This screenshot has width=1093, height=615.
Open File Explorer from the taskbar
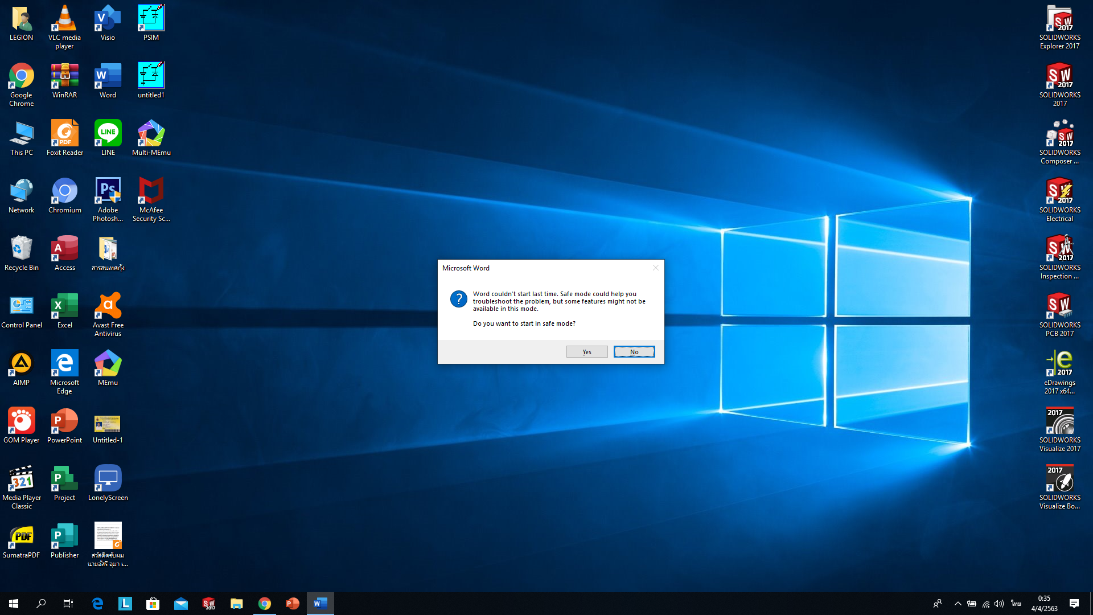[237, 604]
